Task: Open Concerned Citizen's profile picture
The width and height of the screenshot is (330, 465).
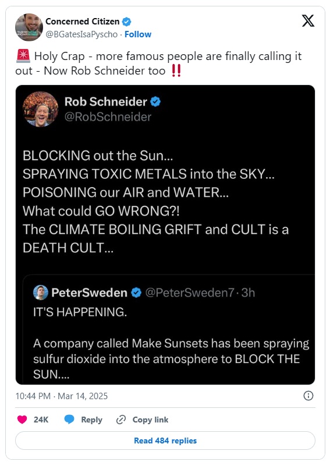Action: click(29, 27)
